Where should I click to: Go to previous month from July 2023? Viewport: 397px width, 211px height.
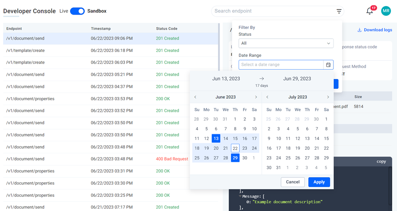pyautogui.click(x=267, y=97)
